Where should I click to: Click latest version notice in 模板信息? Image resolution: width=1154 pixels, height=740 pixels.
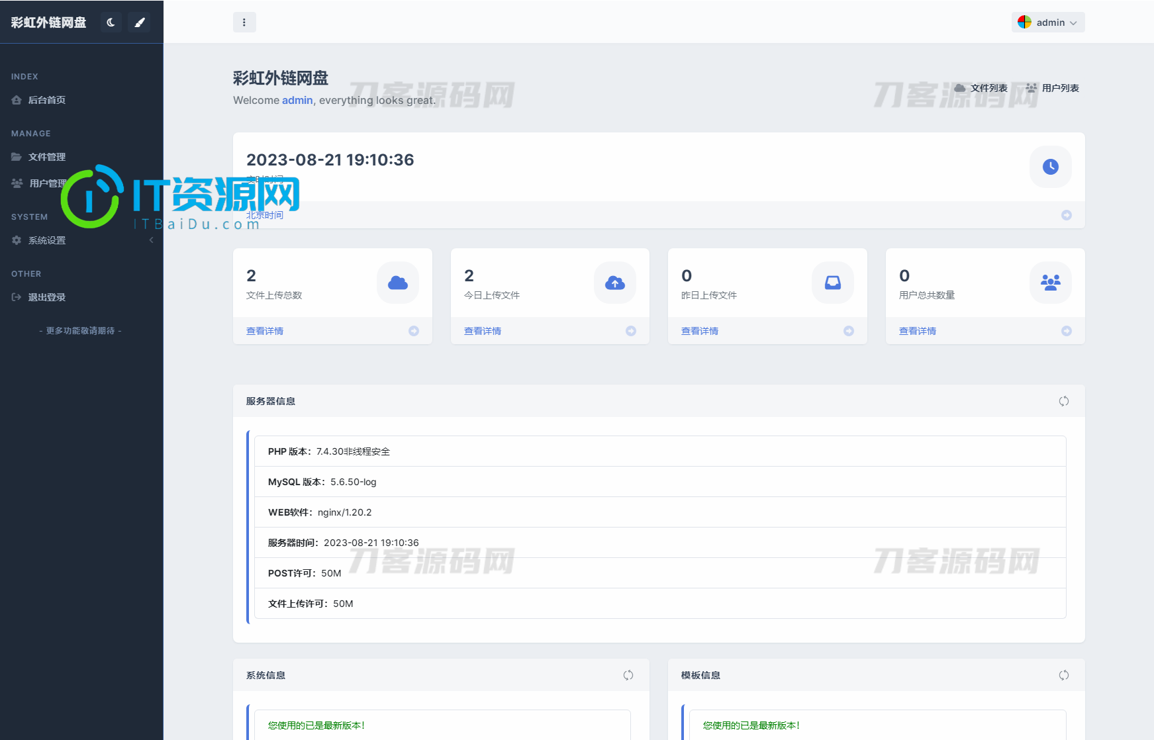pos(751,725)
